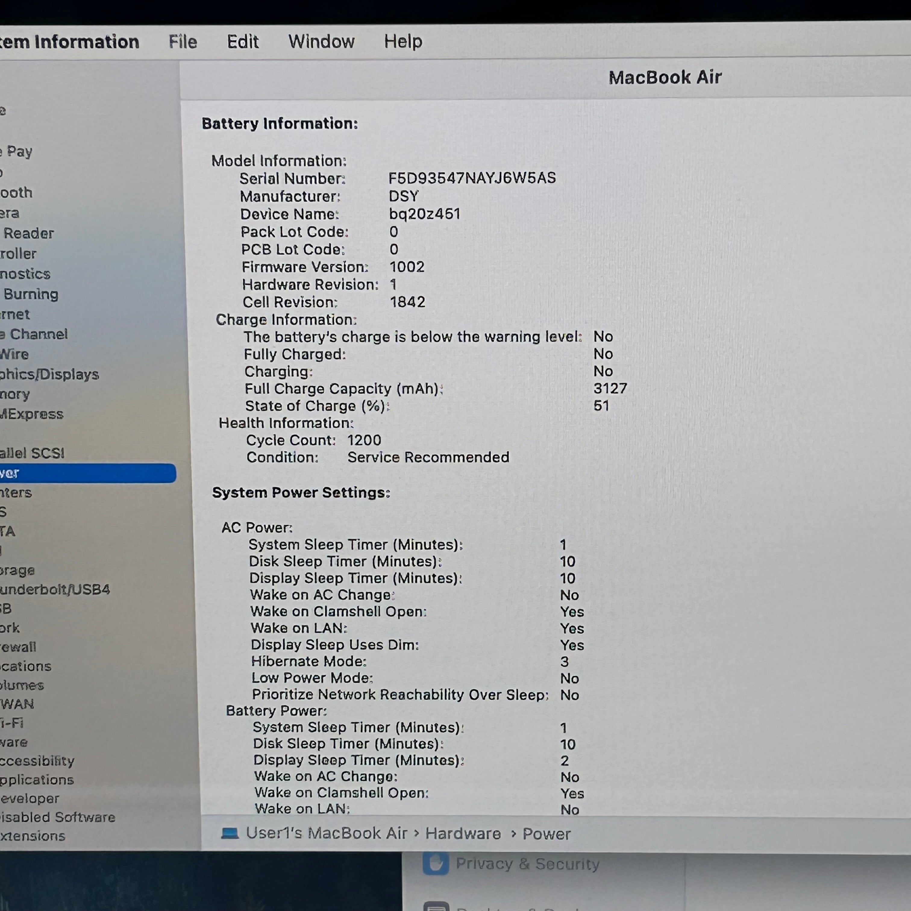Select Firewall in the sidebar
Viewport: 911px width, 911px height.
(18, 647)
